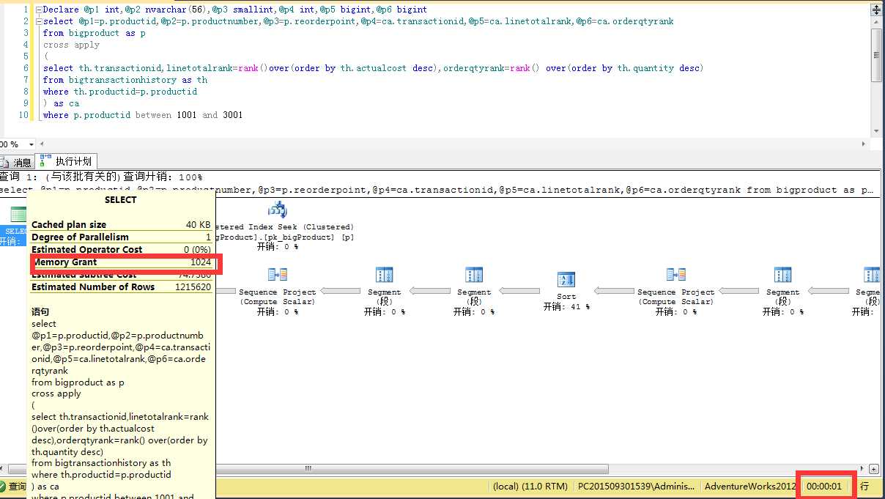The image size is (885, 499).
Task: Click the editor split handle at top right
Action: 876,10
